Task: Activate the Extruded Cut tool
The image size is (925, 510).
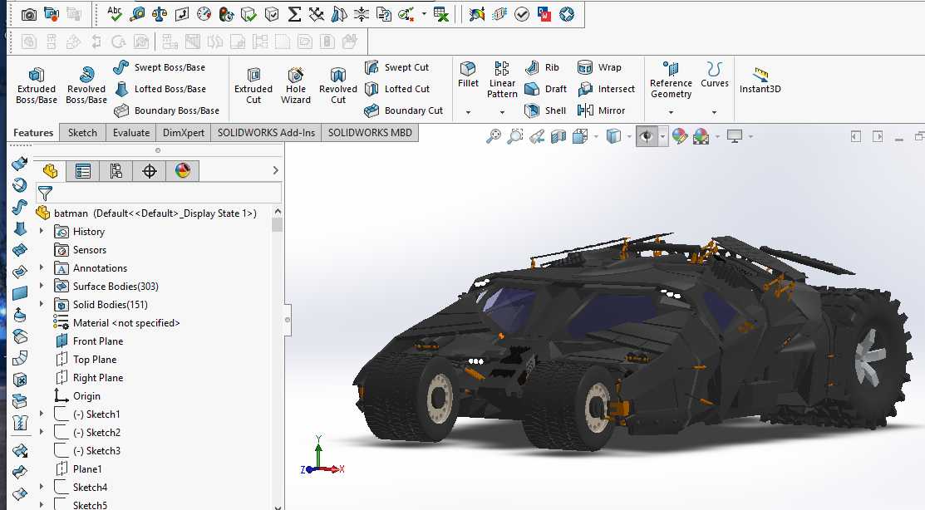Action: pos(253,86)
